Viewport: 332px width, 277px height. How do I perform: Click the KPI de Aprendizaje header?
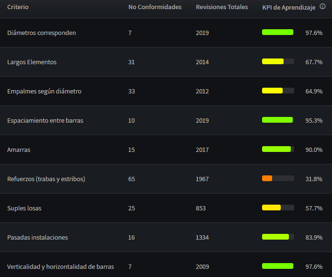[289, 7]
